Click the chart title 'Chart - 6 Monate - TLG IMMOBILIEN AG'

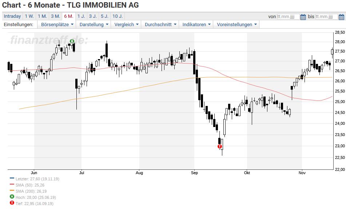[x=70, y=5]
